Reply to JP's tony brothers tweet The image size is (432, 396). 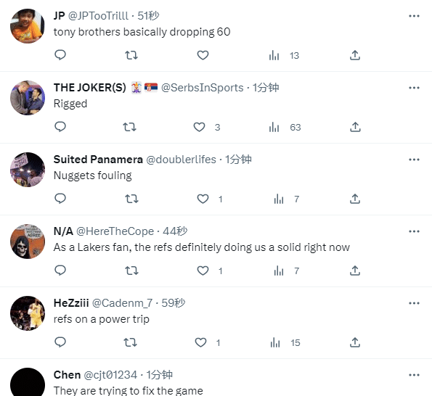(x=60, y=55)
